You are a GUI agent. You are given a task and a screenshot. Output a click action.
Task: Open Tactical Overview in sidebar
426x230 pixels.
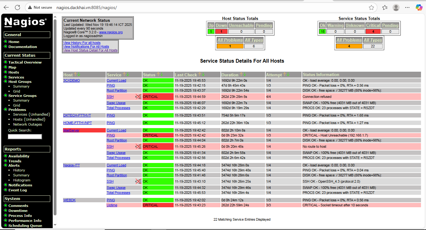coord(25,62)
